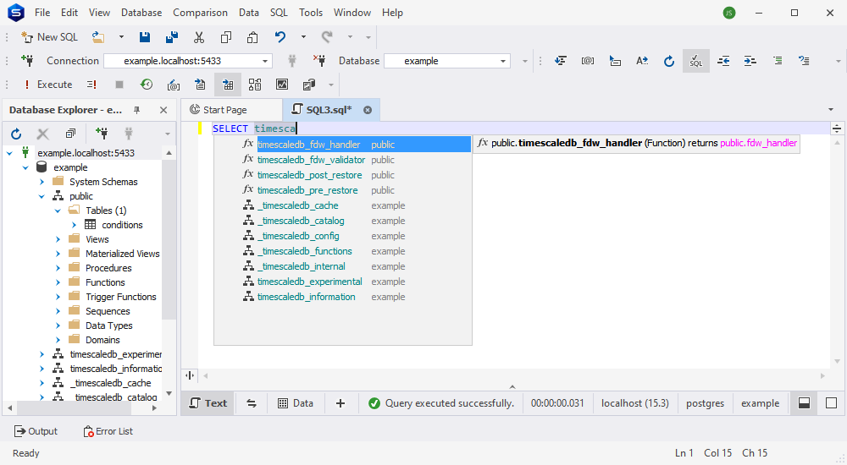Click the Refresh icon in Database Explorer
The image size is (847, 465).
[x=16, y=134]
